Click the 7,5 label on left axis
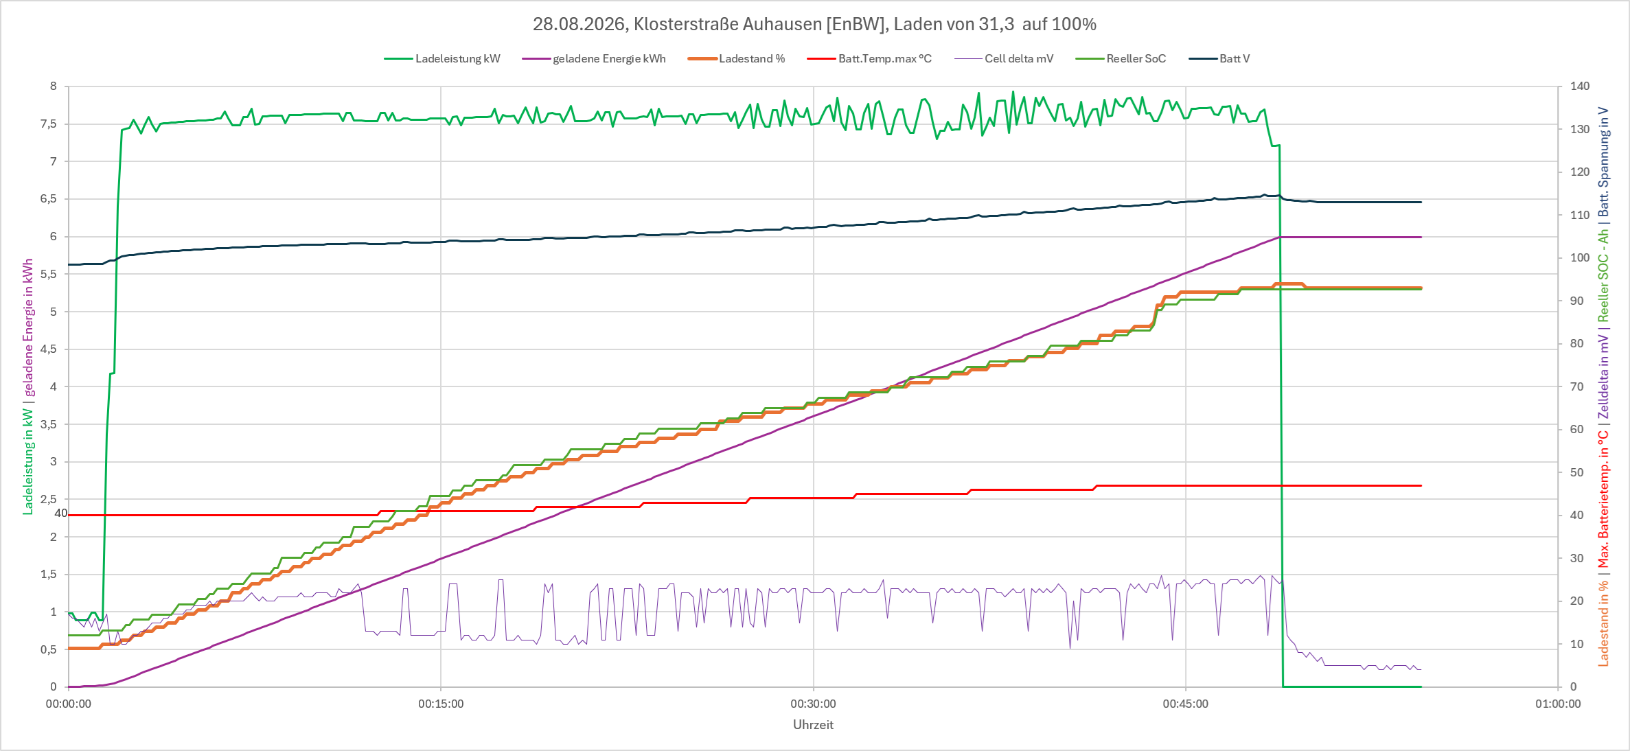Screen dimensions: 1630x751 pyautogui.click(x=49, y=124)
